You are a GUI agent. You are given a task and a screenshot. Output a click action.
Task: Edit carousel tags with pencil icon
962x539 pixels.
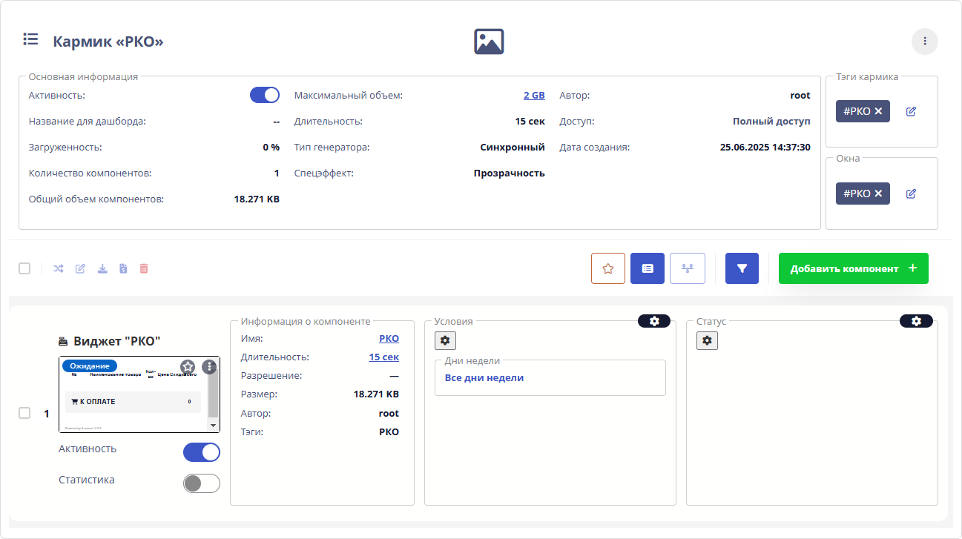[911, 111]
